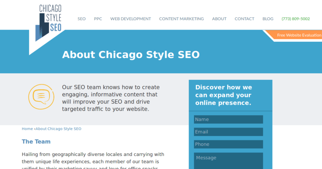Open the Contact page link
Viewport: 322px width, 169px height.
tap(244, 19)
